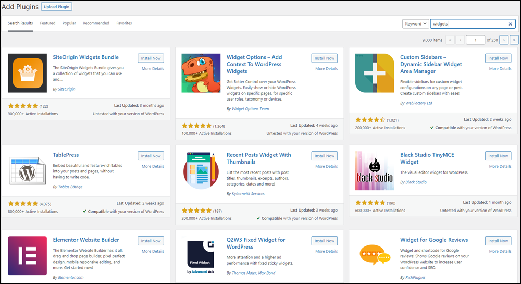The image size is (521, 284).
Task: Open the Recent Posts Widget With Thumbnails title
Action: click(x=259, y=158)
